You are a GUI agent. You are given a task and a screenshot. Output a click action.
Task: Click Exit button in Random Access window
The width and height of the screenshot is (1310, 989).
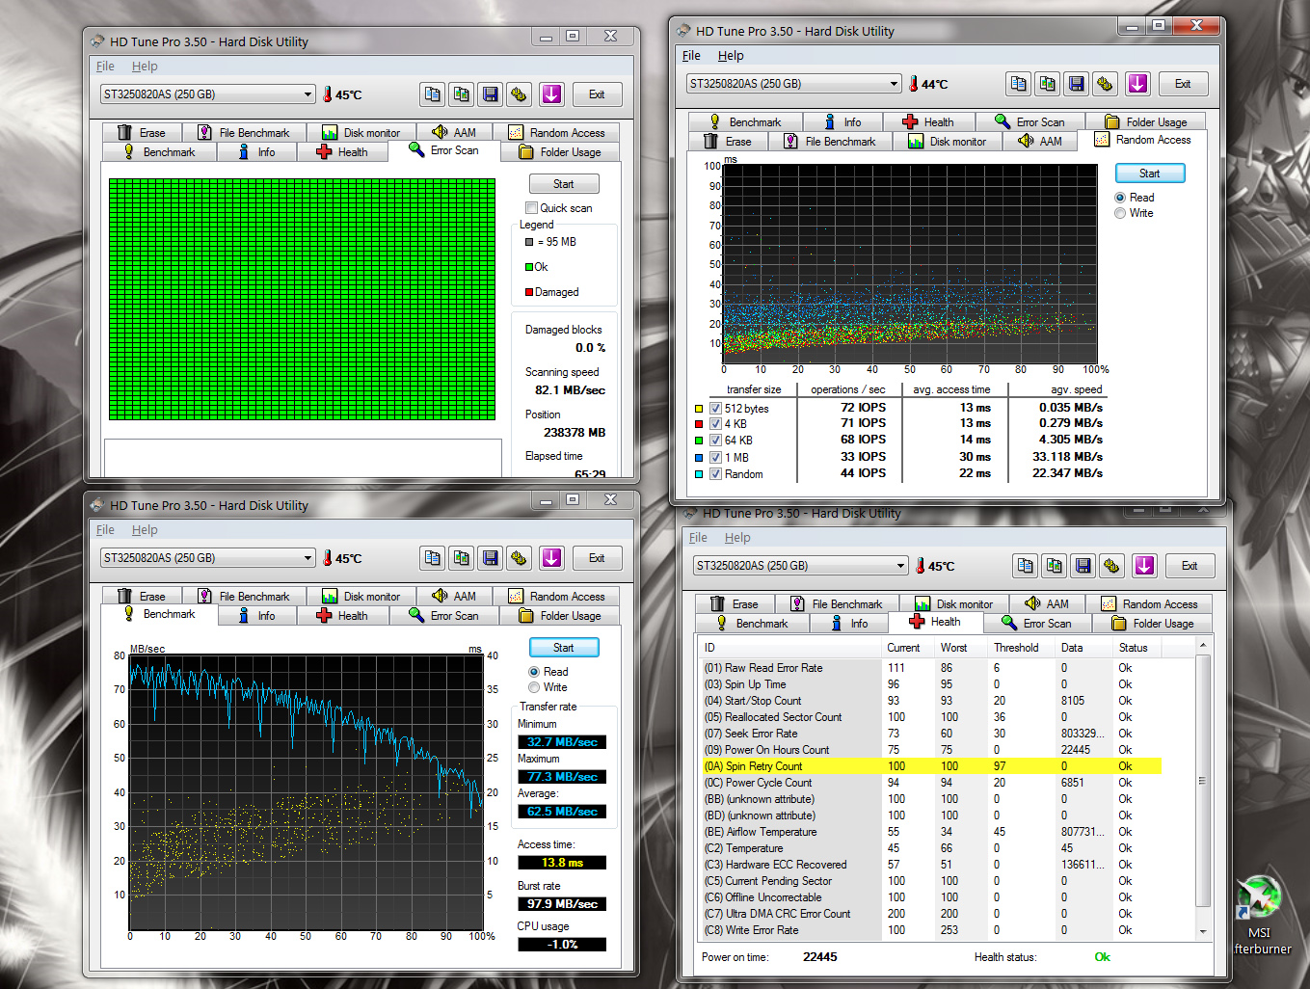click(1183, 84)
